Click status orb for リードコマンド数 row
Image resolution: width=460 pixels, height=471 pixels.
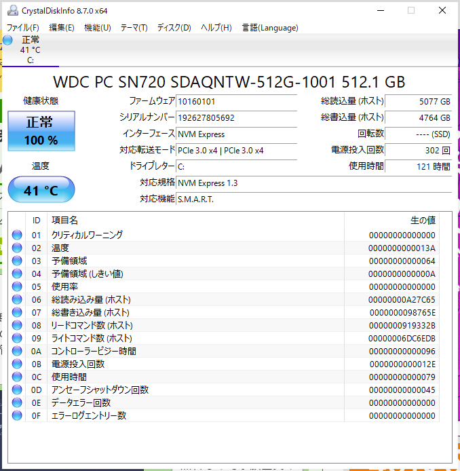(x=17, y=325)
